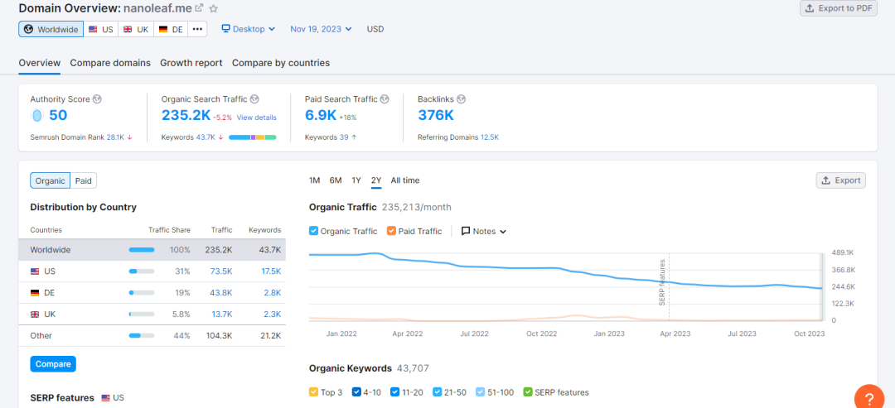The width and height of the screenshot is (895, 408).
Task: Set chart range to All time
Action: pyautogui.click(x=405, y=180)
